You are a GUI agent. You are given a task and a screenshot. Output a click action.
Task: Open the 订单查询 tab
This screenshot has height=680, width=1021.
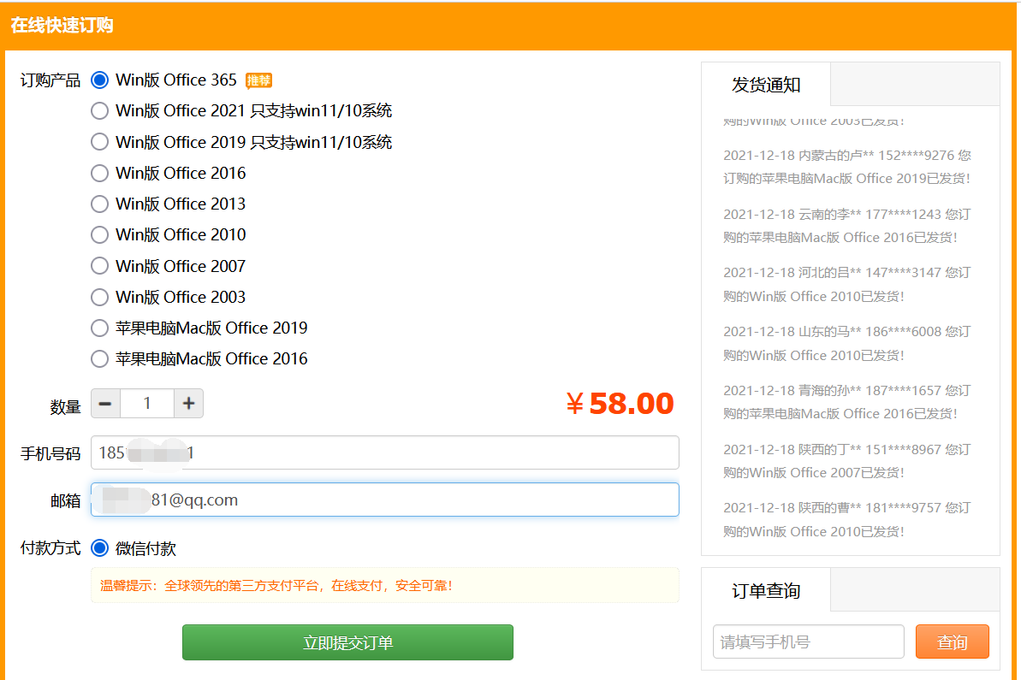(x=766, y=590)
